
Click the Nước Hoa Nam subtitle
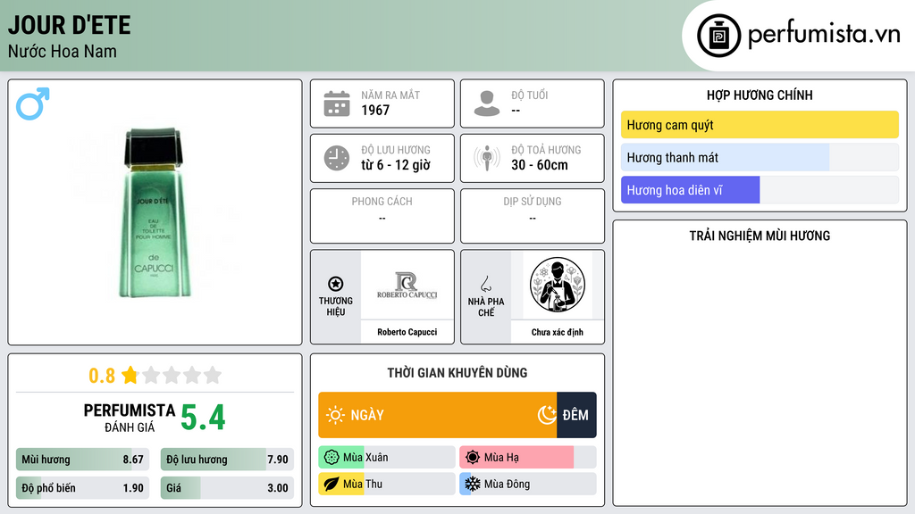pyautogui.click(x=63, y=51)
